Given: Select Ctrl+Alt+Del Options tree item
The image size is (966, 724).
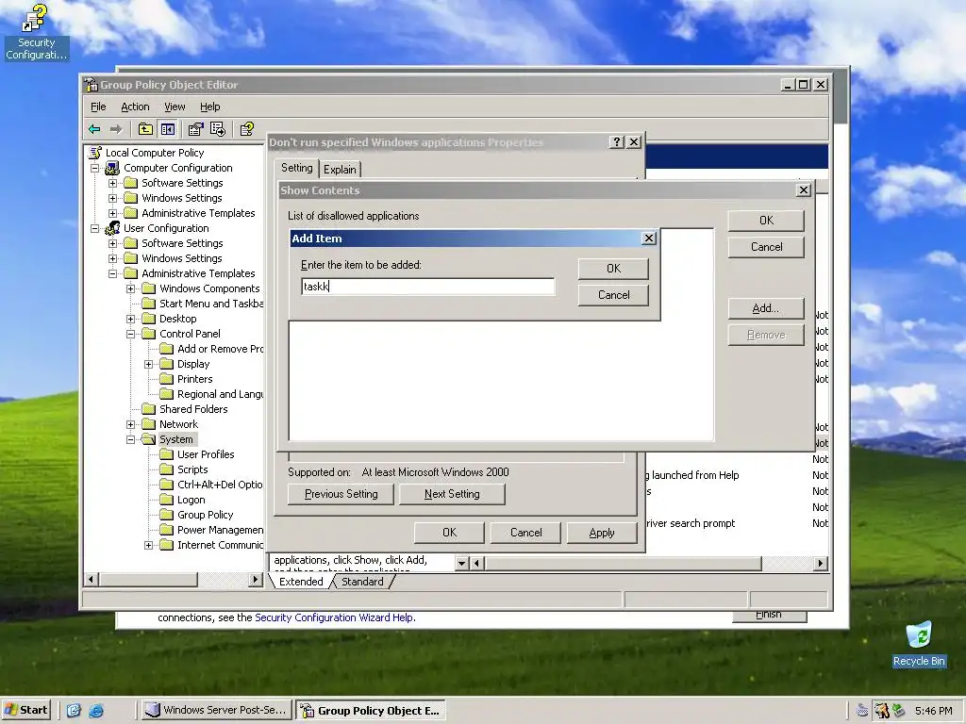Looking at the screenshot, I should pyautogui.click(x=220, y=485).
